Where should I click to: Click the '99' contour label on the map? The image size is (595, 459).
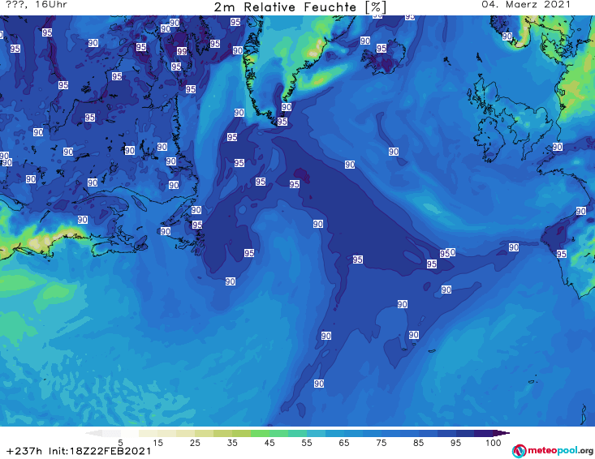pyautogui.click(x=182, y=51)
